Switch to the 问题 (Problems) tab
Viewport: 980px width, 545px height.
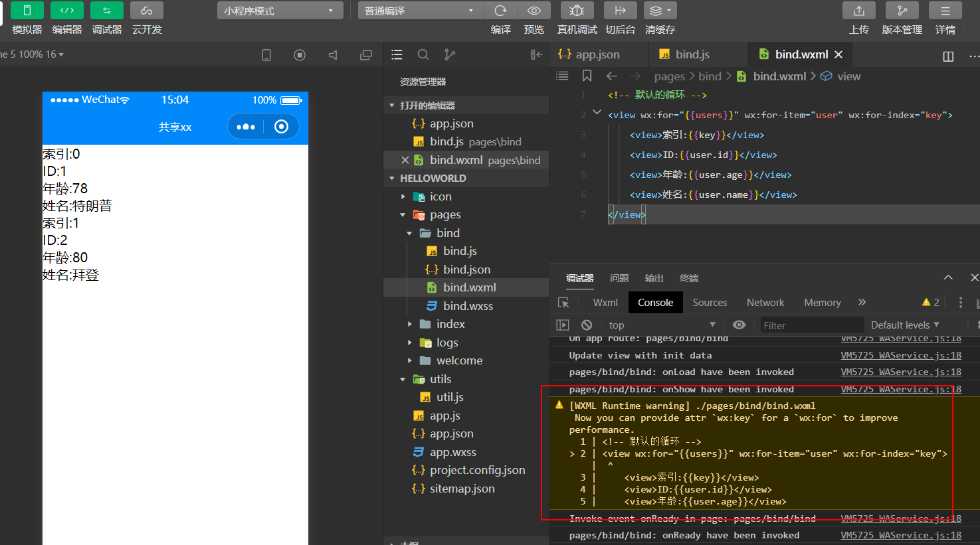(x=619, y=278)
